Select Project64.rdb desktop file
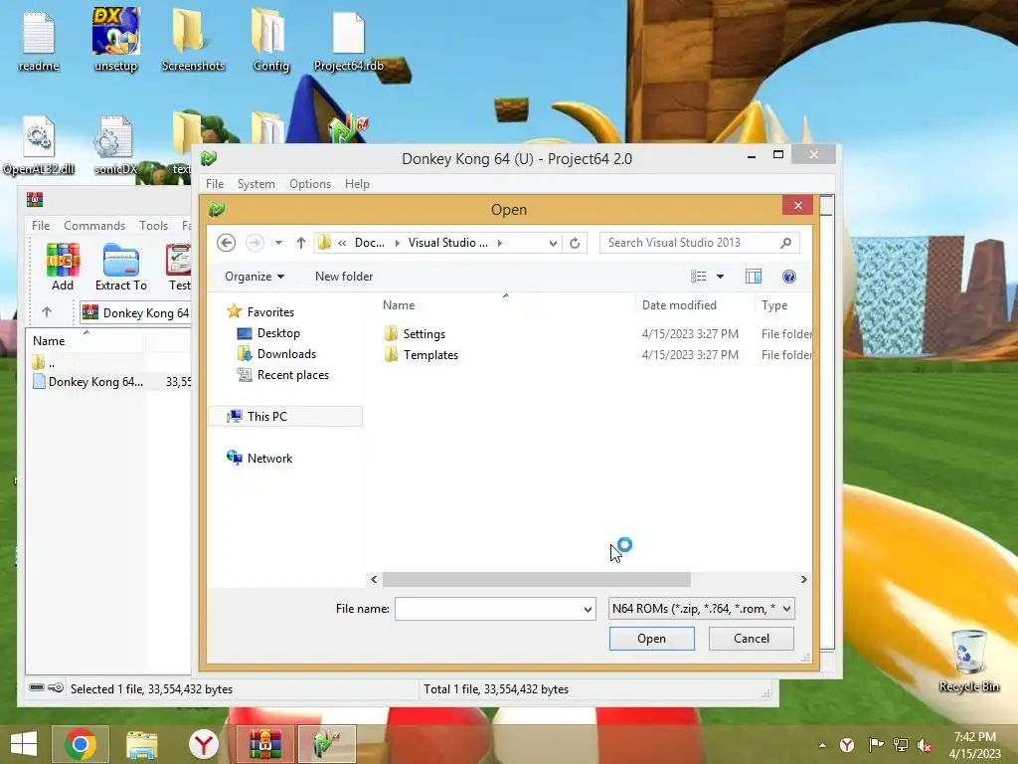The height and width of the screenshot is (764, 1018). click(349, 41)
